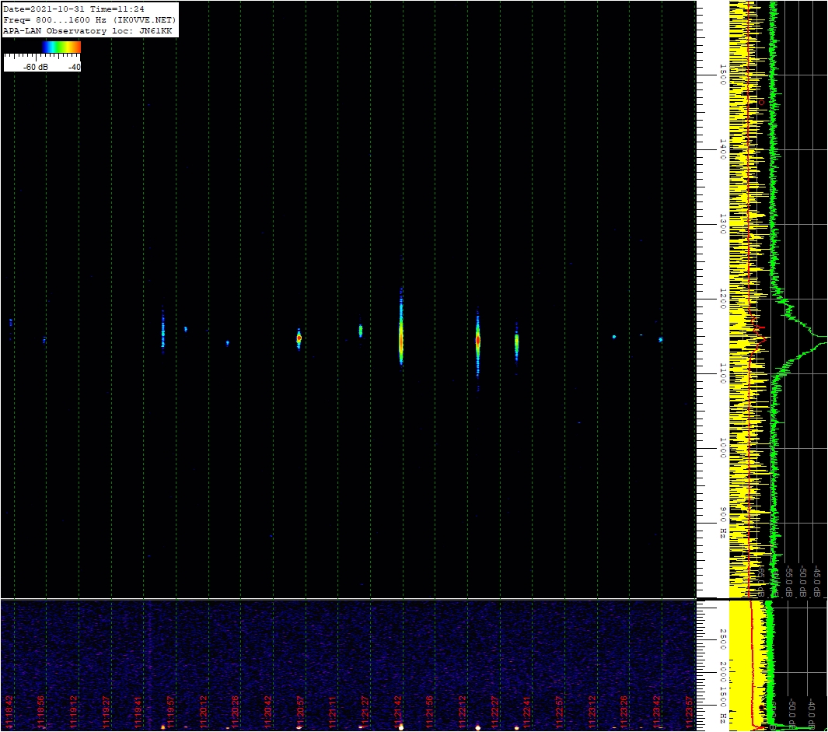Click the 11:22:27 time label

(x=494, y=712)
